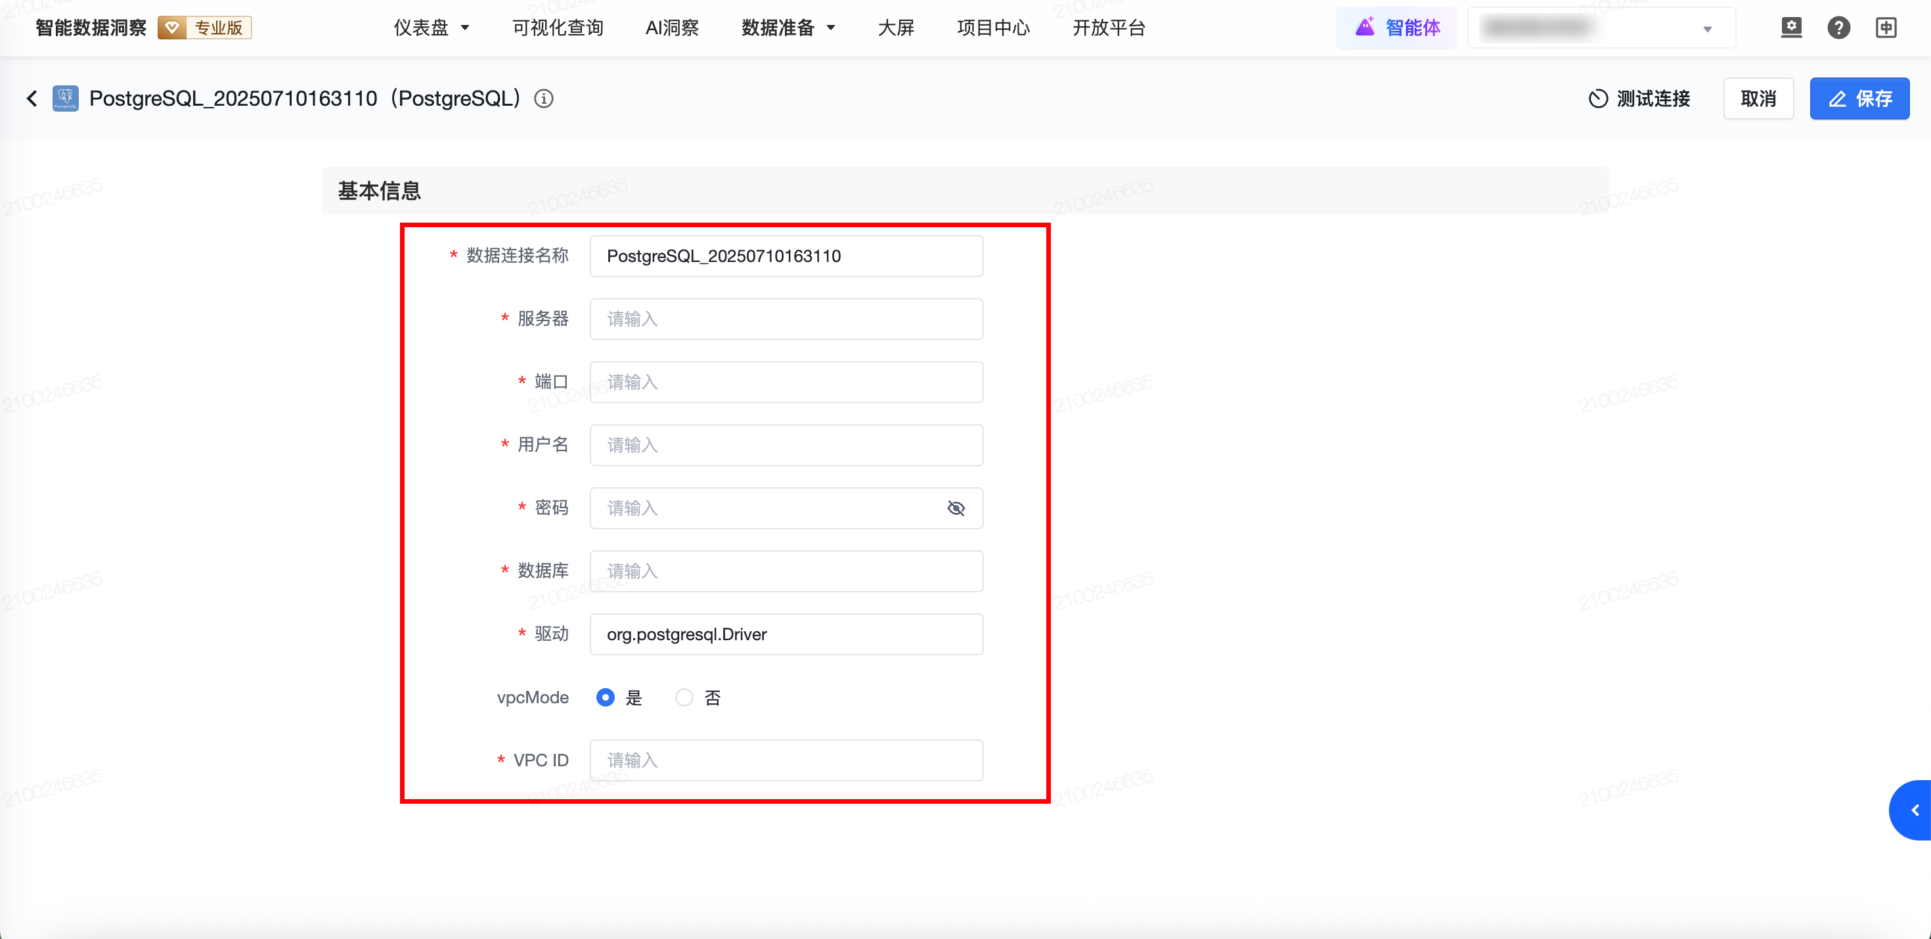Click the settings monitor icon in header
The width and height of the screenshot is (1931, 939).
(x=1791, y=28)
